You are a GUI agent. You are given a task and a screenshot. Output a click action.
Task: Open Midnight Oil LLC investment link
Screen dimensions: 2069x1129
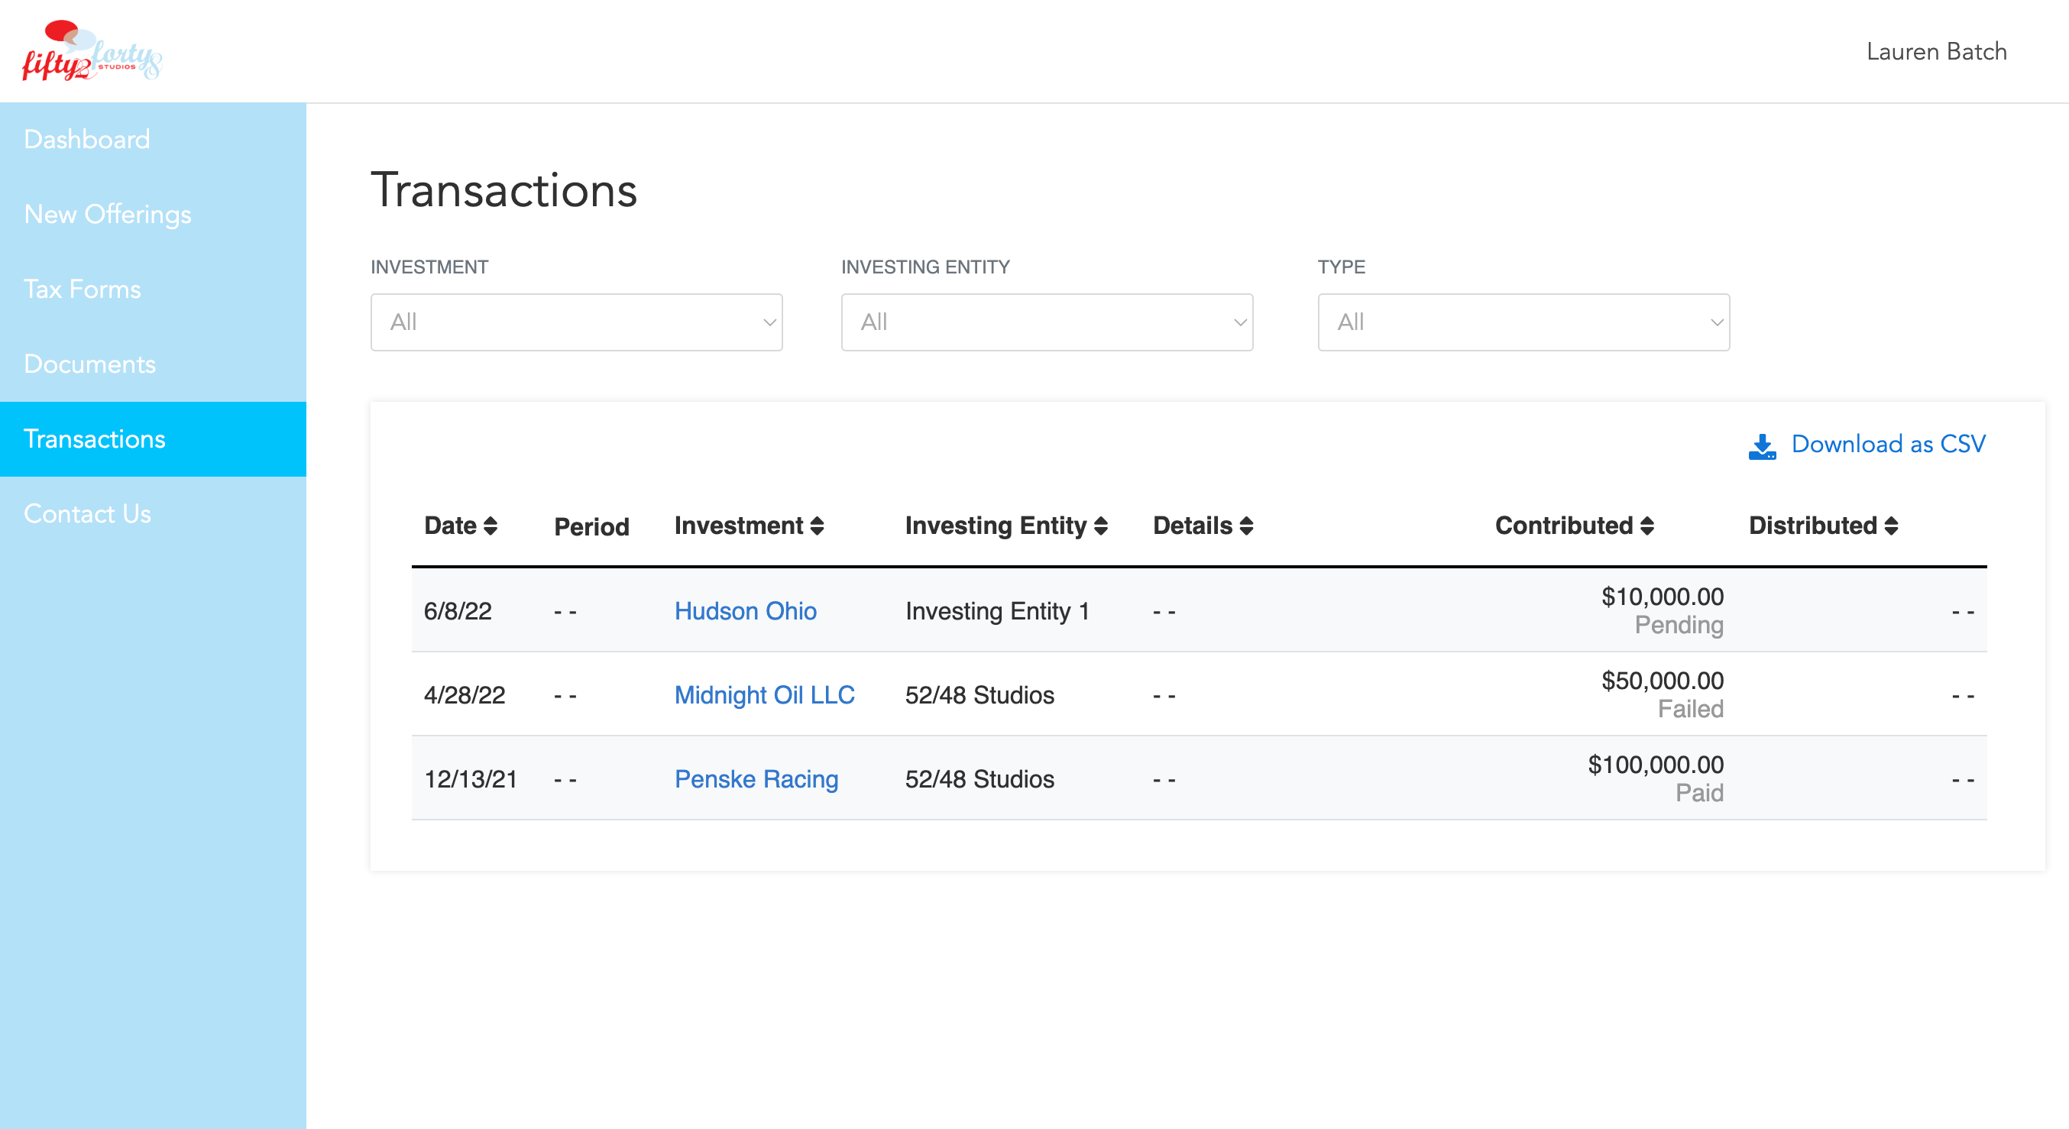coord(764,694)
